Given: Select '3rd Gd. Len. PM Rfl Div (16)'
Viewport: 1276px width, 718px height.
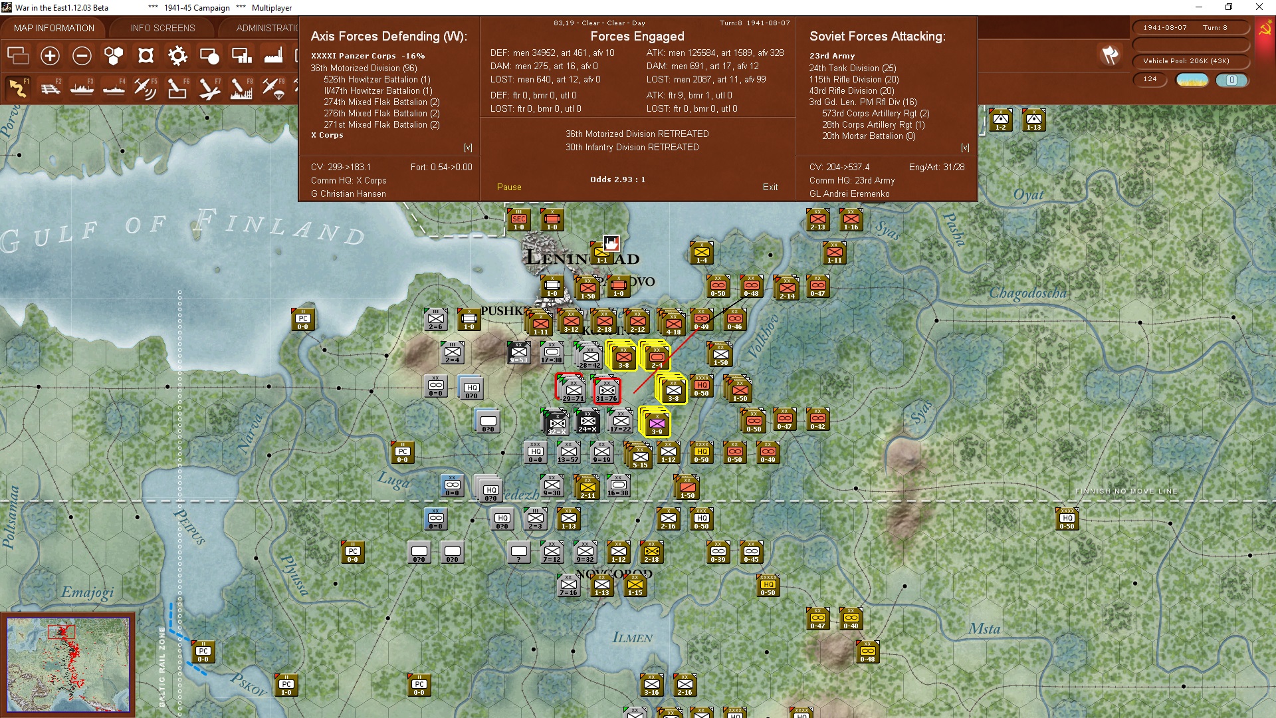Looking at the screenshot, I should [x=863, y=102].
